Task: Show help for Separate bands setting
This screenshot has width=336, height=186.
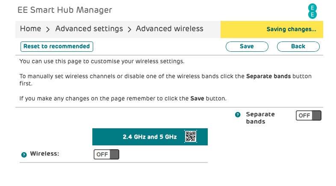Action: click(x=238, y=115)
